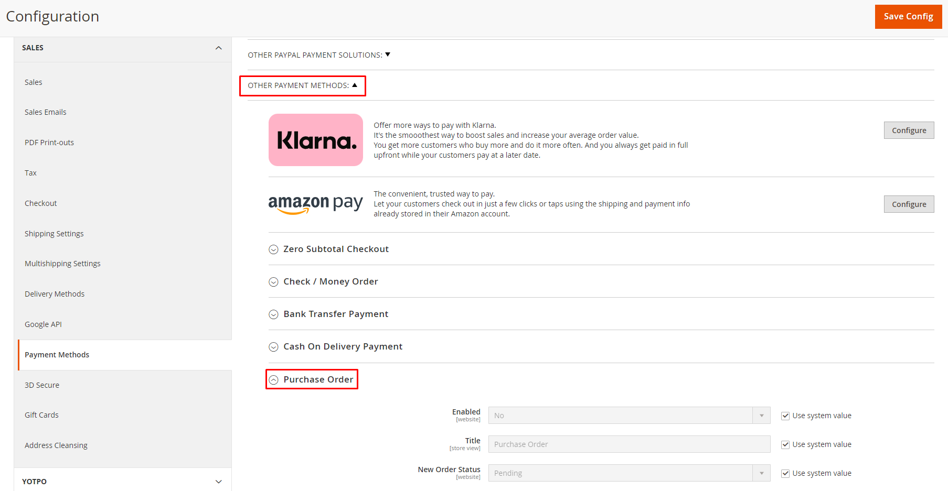Click the Title field showing Purchase Order
The image size is (948, 491).
coord(629,444)
